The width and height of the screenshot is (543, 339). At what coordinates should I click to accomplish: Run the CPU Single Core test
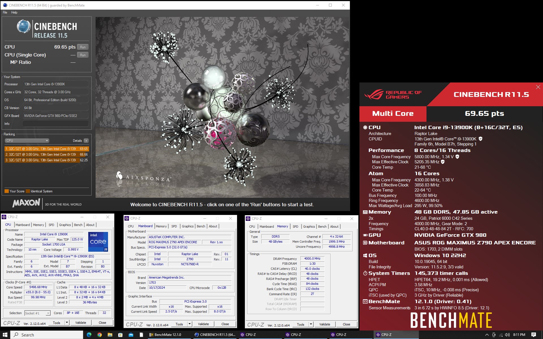(83, 55)
